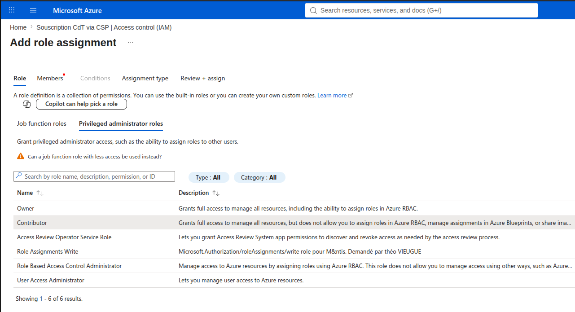Screen dimensions: 575x312
Task: Click the Copilot icon beside role picker
Action: coord(27,104)
